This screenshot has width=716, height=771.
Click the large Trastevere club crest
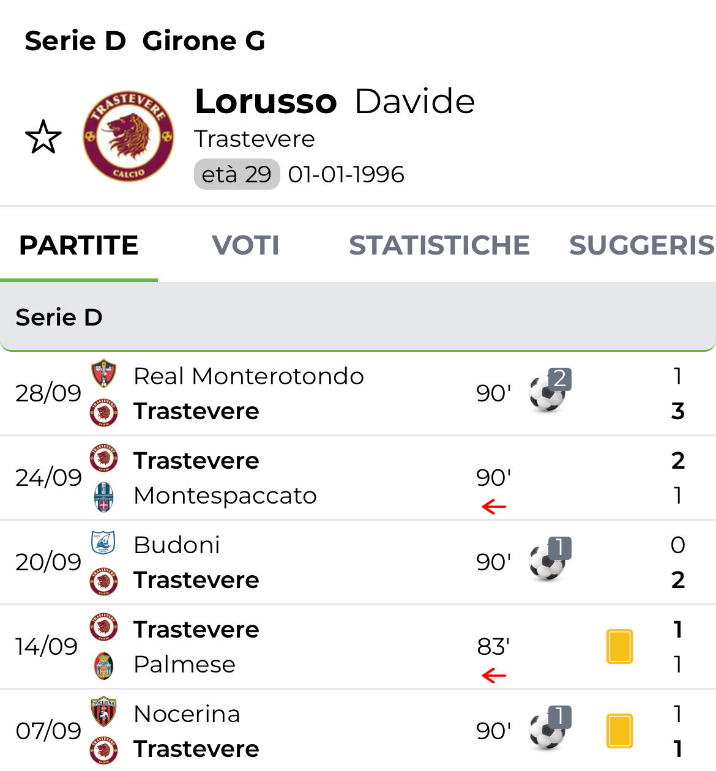tap(129, 136)
